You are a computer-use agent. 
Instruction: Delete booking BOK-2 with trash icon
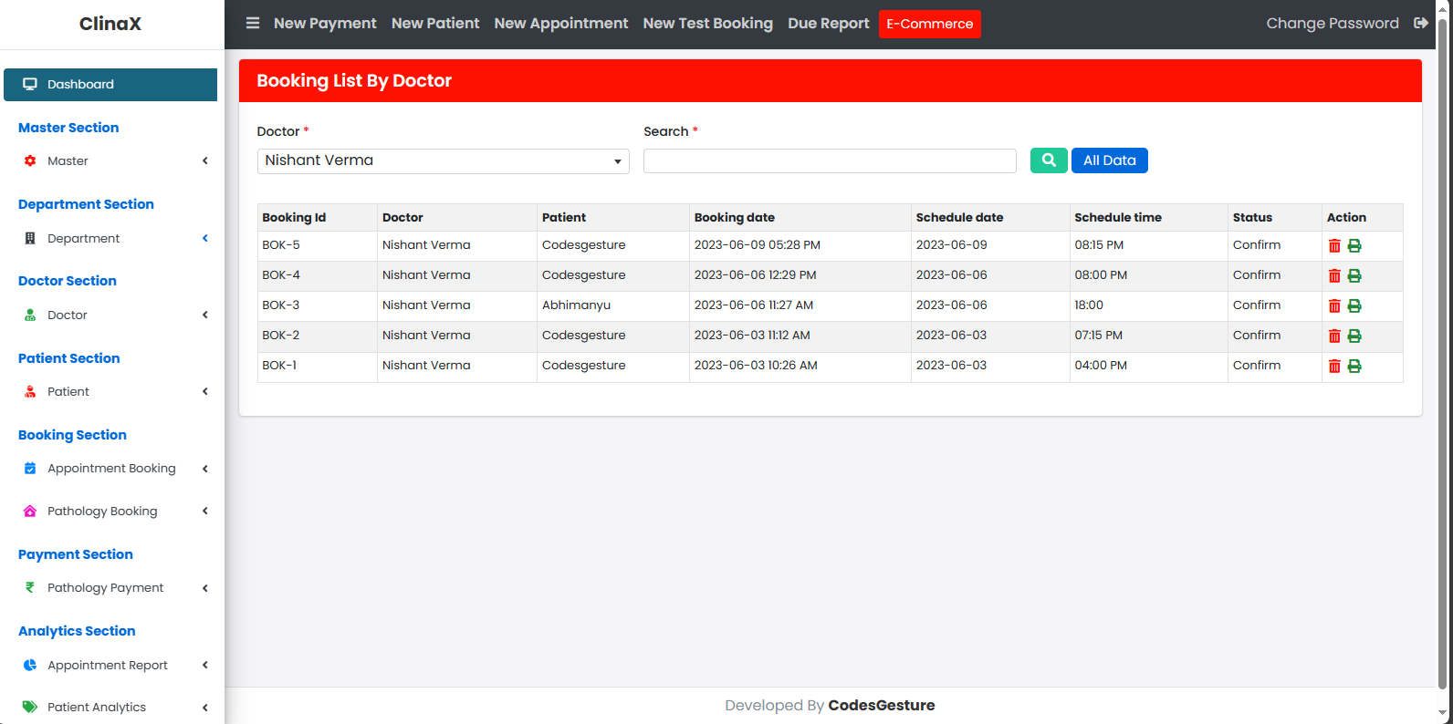[x=1334, y=336]
